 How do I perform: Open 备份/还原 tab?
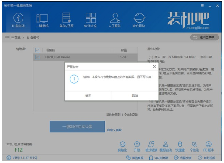67,20
